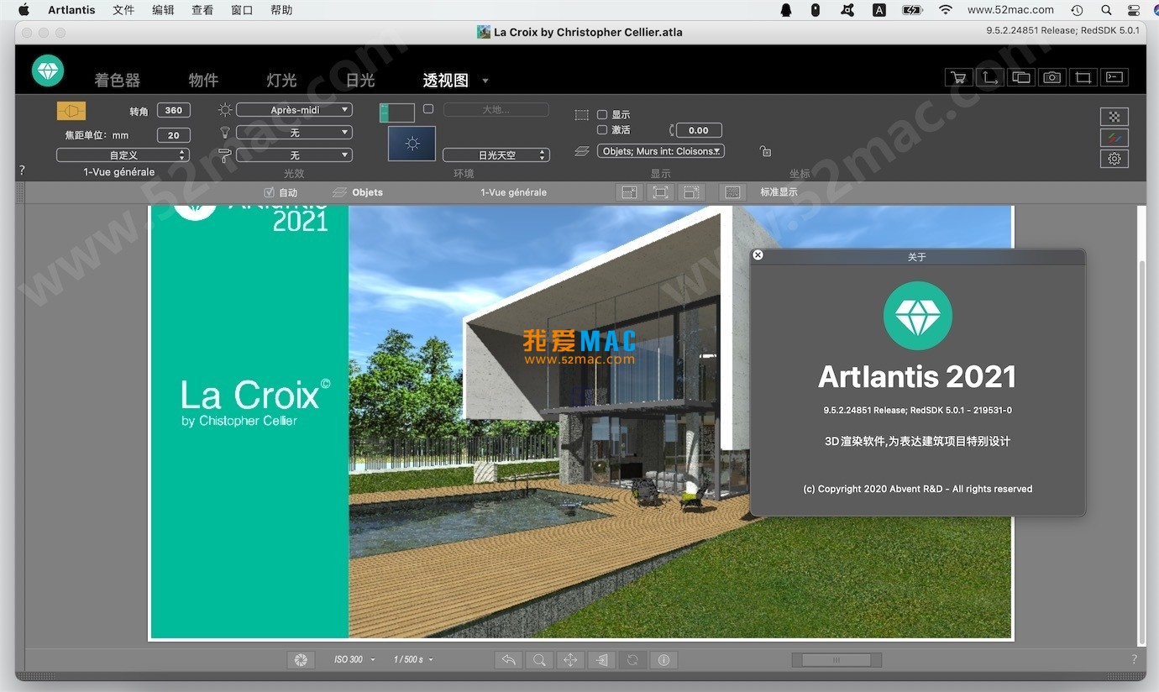This screenshot has height=692, width=1159.
Task: Click the camera render icon
Action: pyautogui.click(x=1051, y=77)
